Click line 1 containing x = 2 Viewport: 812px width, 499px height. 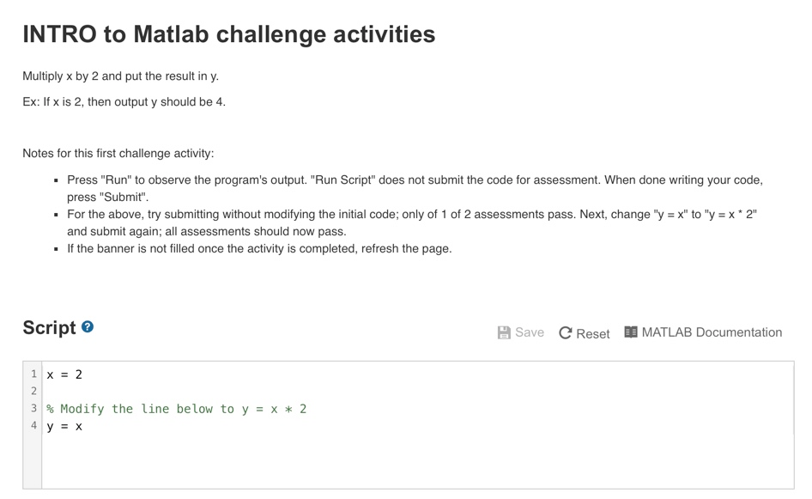tap(64, 374)
